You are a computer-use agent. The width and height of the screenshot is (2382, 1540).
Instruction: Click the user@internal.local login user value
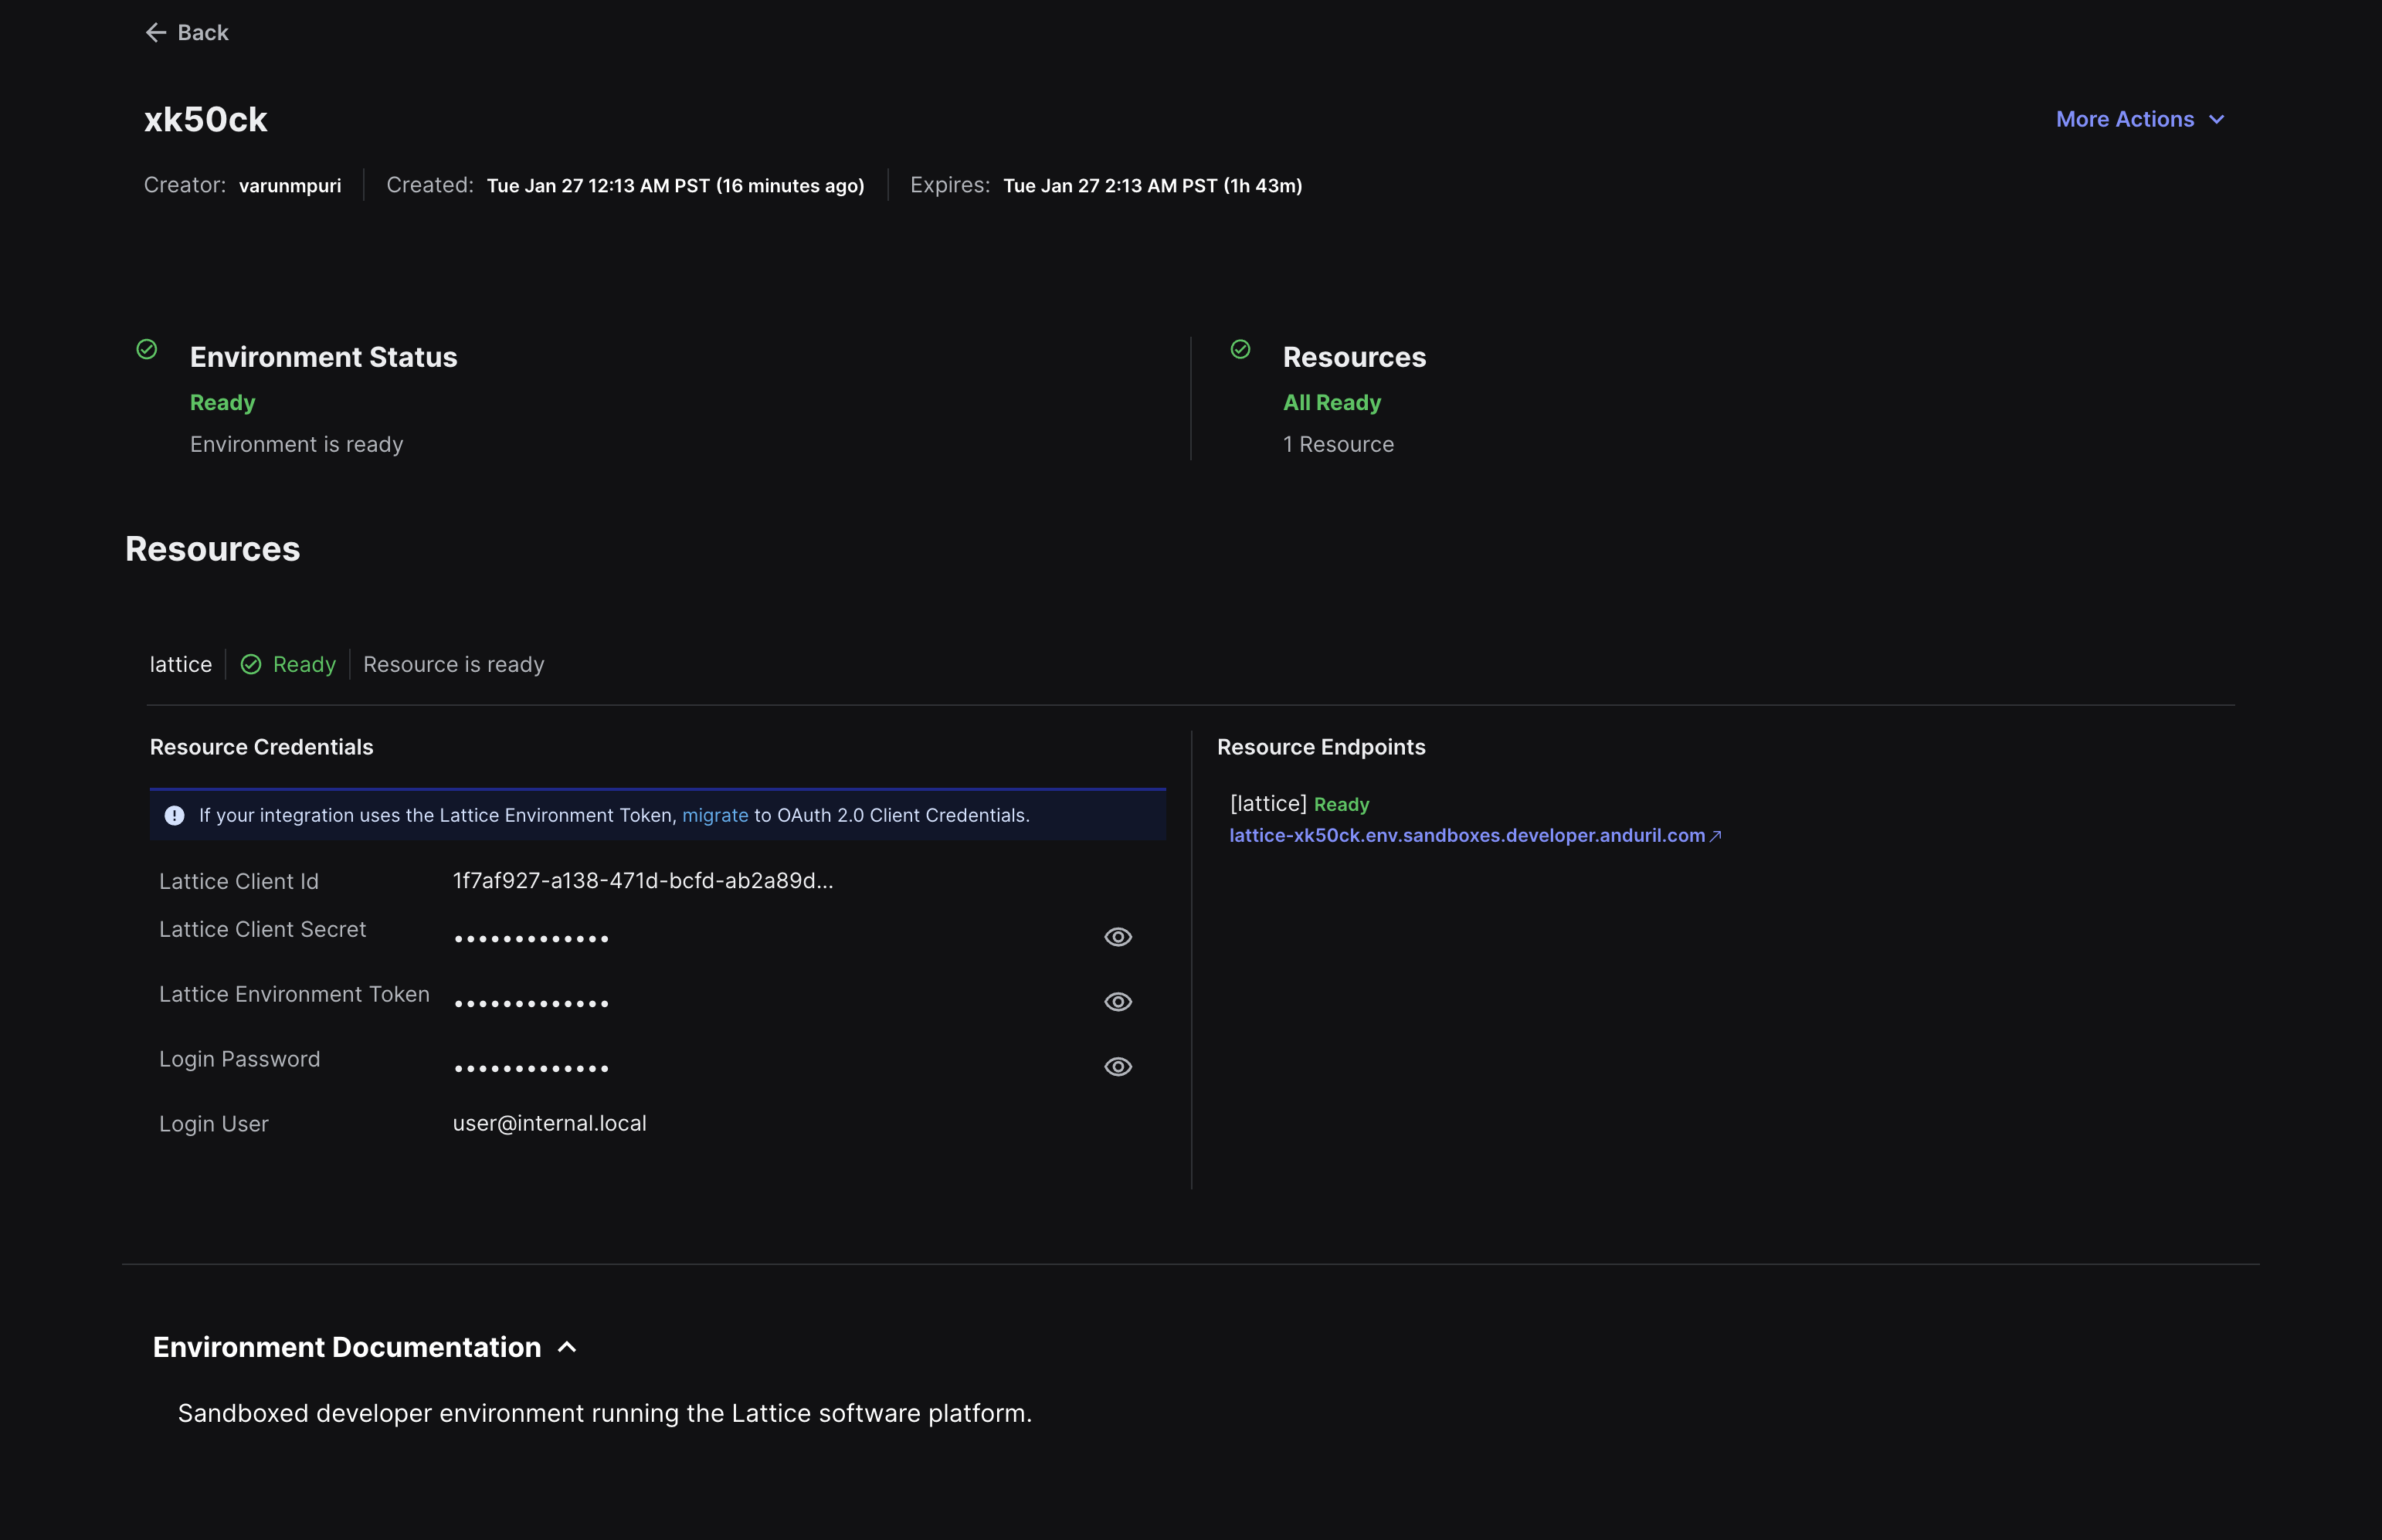(x=550, y=1123)
